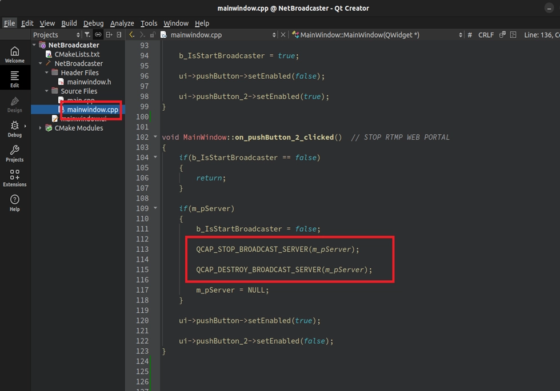Select the CMake Modules row
Image resolution: width=560 pixels, height=391 pixels.
pyautogui.click(x=79, y=128)
